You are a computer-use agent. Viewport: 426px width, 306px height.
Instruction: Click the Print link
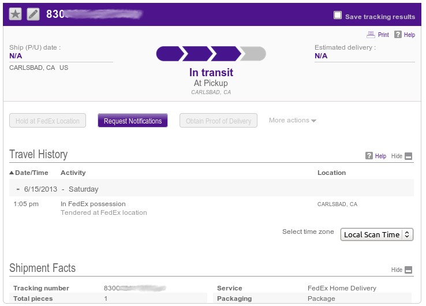383,35
